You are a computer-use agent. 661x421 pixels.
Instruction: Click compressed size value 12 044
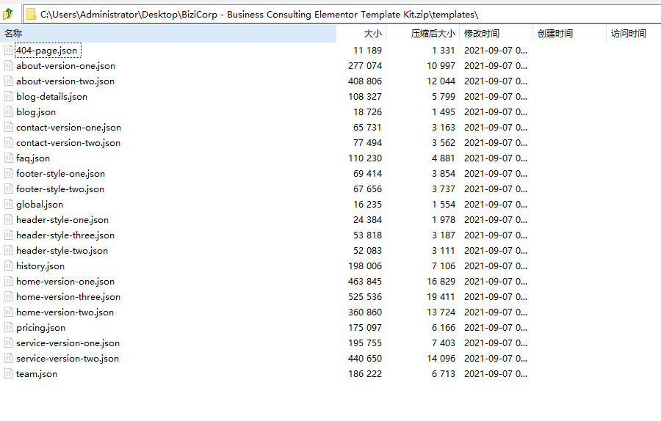441,81
